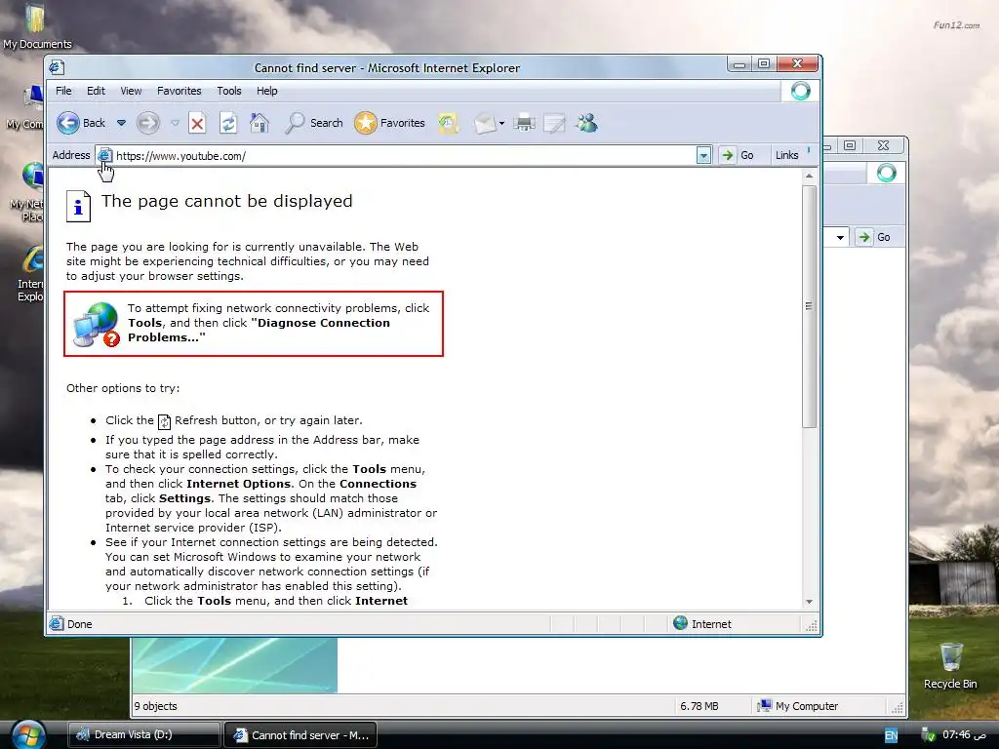The height and width of the screenshot is (749, 999).
Task: Click the information icon beside page heading
Action: 78,206
